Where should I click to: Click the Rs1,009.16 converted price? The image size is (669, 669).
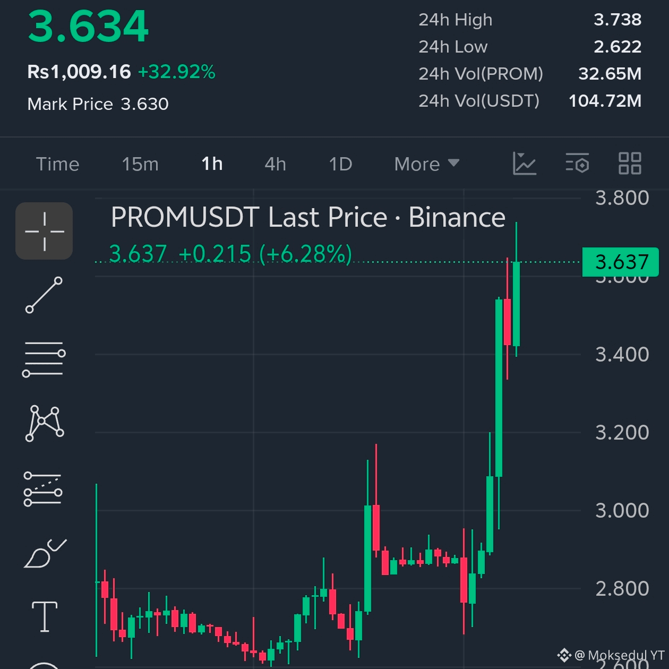point(79,72)
